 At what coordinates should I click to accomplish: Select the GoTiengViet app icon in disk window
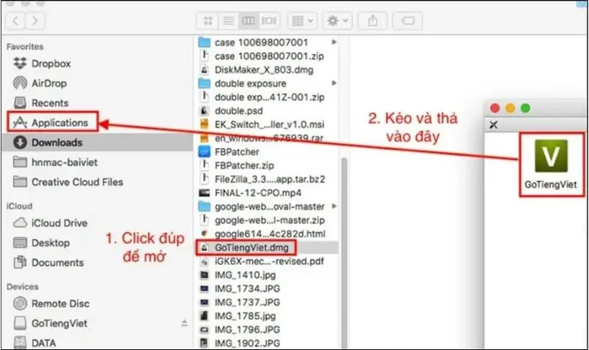551,164
